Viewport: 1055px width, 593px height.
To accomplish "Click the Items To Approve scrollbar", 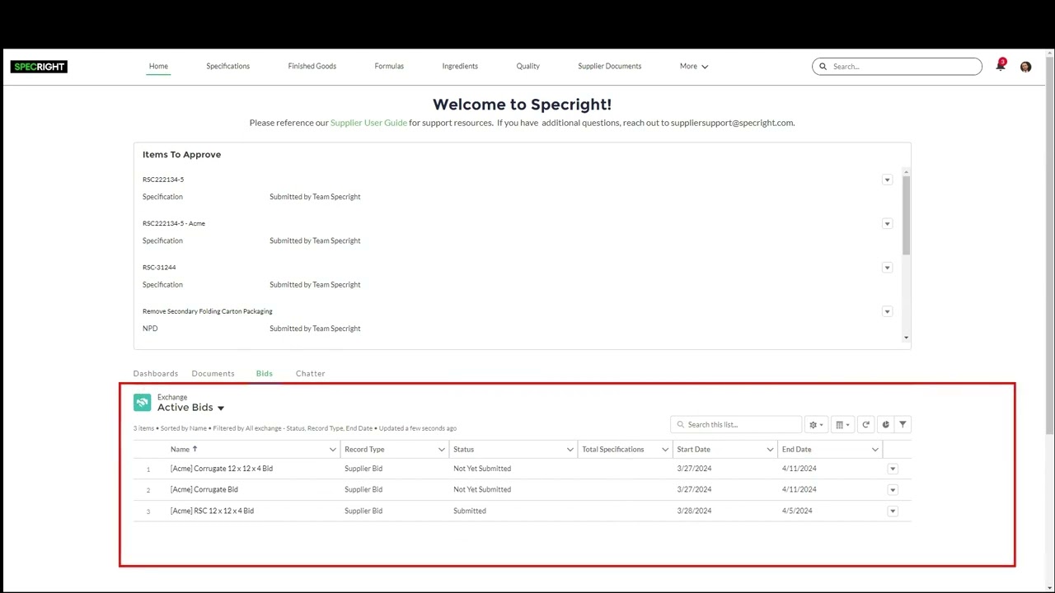I will click(x=906, y=215).
